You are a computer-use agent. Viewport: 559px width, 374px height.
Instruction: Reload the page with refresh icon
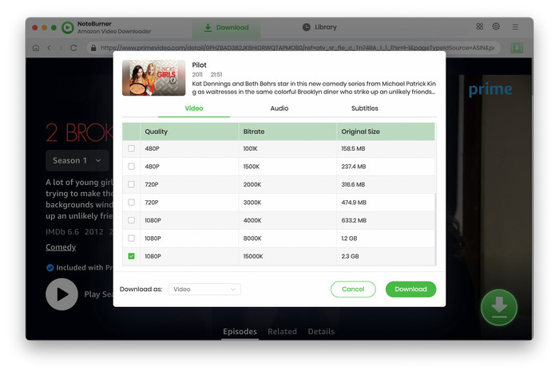tap(73, 48)
